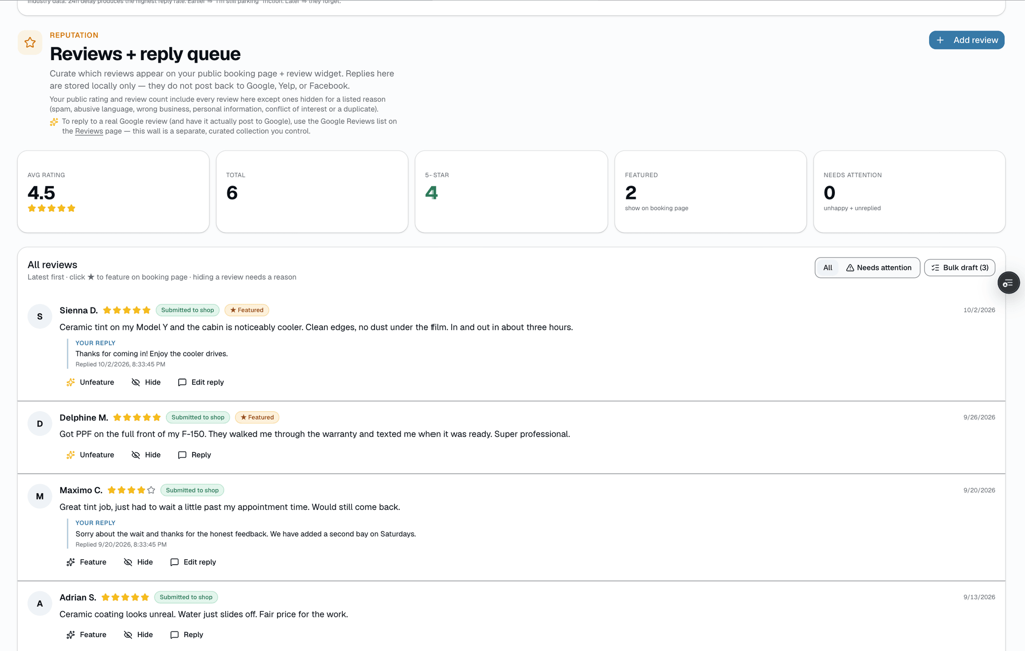Viewport: 1025px width, 651px height.
Task: Click the NEEDS ATTENTION 0 card
Action: tap(909, 191)
